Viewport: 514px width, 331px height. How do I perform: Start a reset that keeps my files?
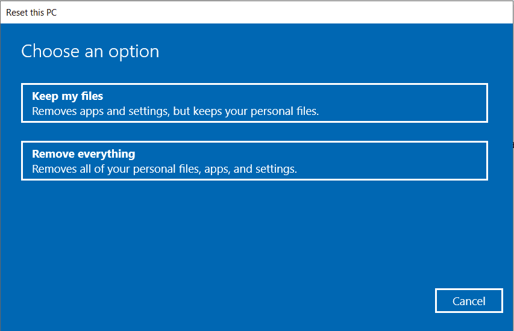(254, 103)
